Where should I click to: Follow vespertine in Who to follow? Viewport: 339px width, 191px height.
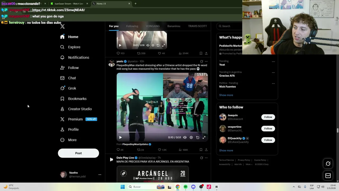coord(268,128)
